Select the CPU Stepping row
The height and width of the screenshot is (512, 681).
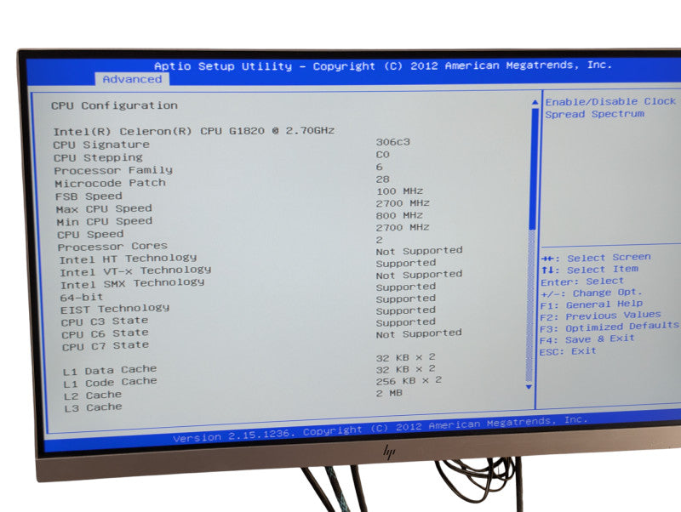click(222, 156)
